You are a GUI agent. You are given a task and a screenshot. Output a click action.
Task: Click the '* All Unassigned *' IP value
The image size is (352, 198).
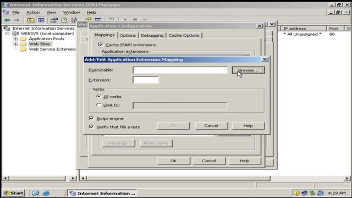pyautogui.click(x=302, y=34)
